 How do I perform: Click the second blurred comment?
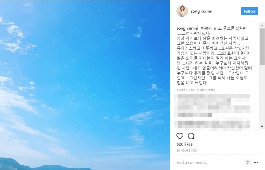point(214,125)
